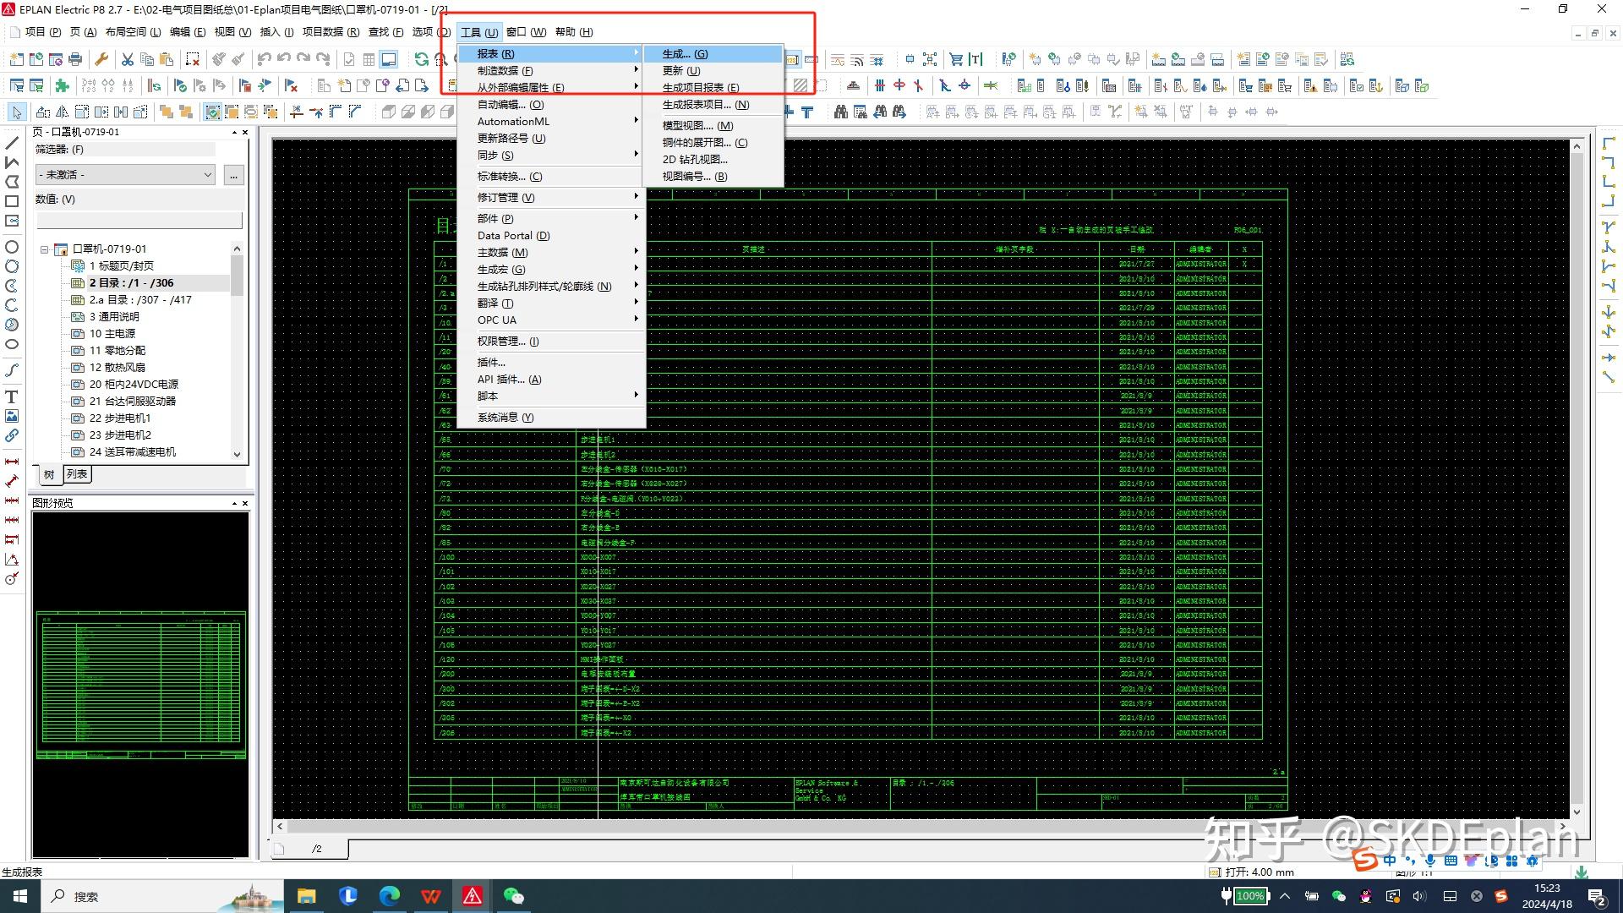Click the filter ... browse button
Viewport: 1623px width, 913px height.
click(x=233, y=174)
